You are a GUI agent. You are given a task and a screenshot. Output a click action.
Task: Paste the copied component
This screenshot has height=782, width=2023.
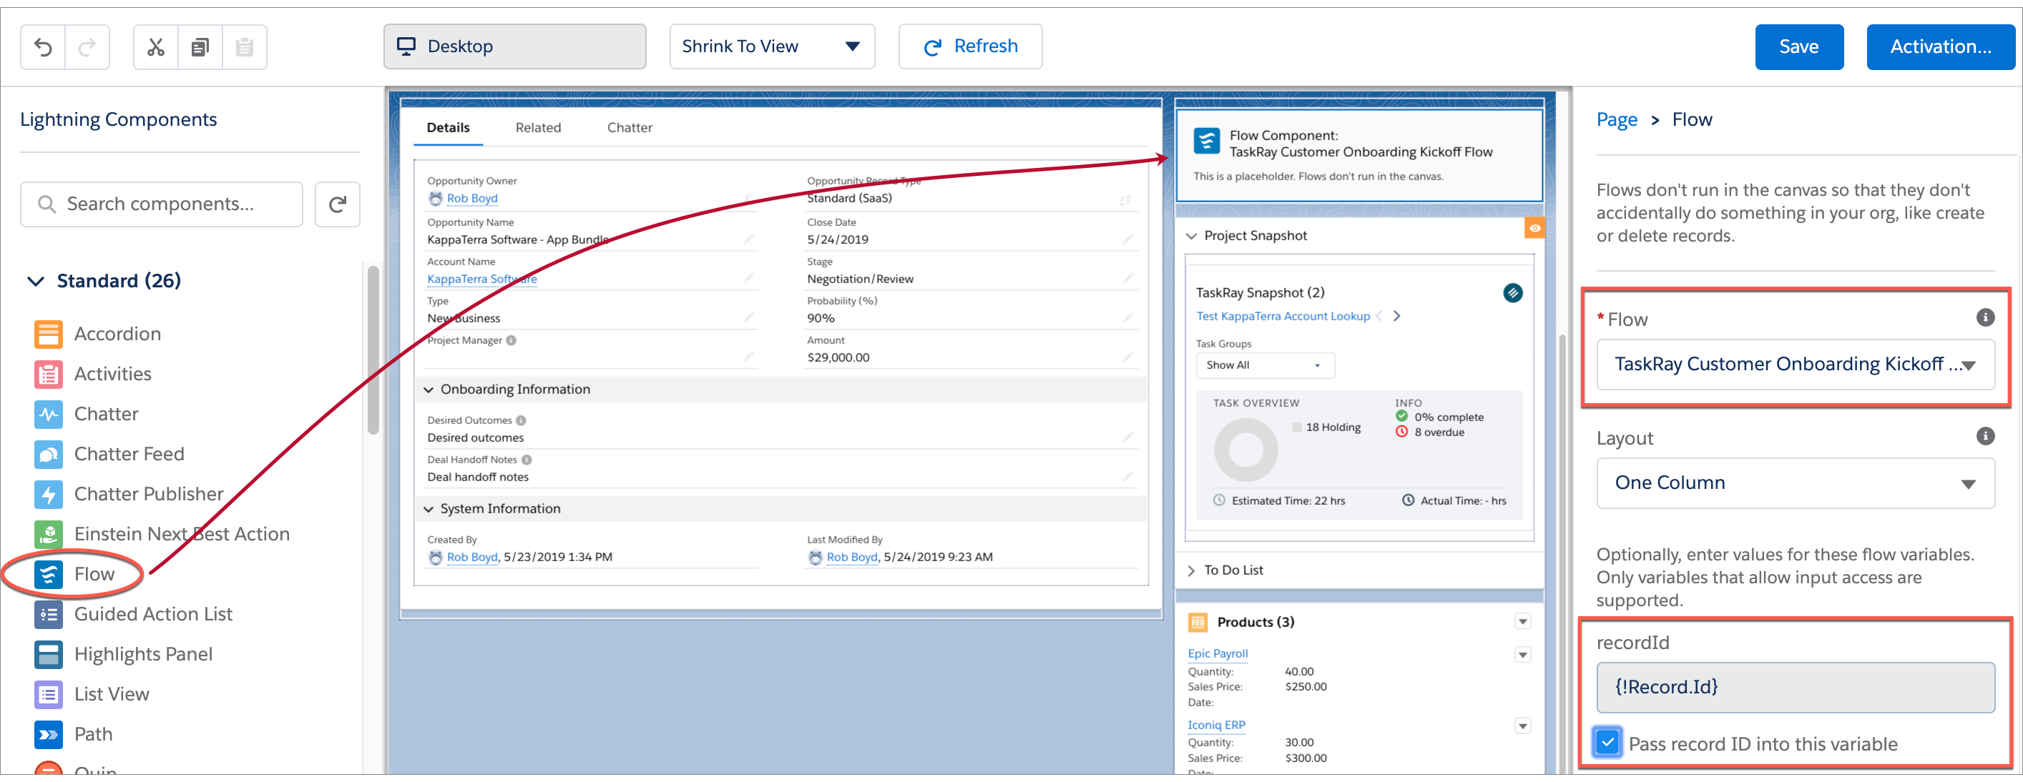tap(244, 47)
